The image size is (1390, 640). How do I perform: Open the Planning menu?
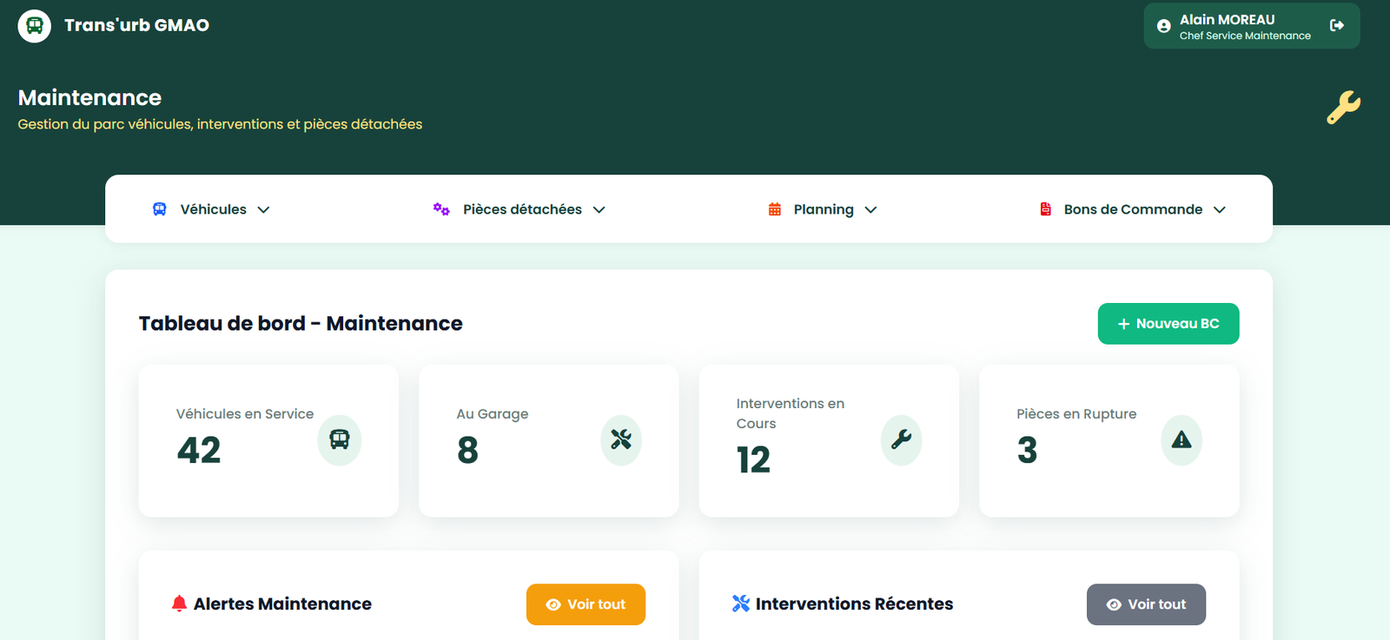pyautogui.click(x=823, y=209)
